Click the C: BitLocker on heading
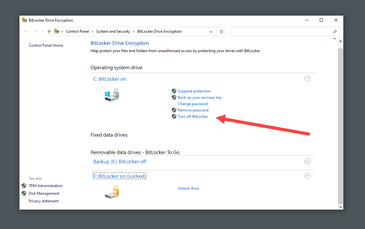Viewport: 365px width, 229px height. click(x=110, y=79)
